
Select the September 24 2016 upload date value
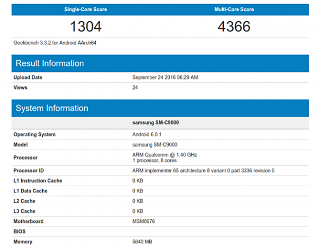point(165,77)
